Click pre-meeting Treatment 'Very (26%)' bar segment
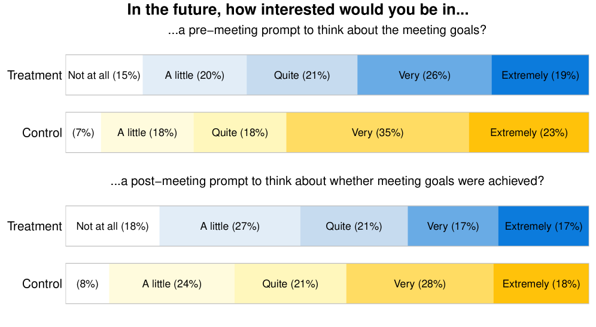The height and width of the screenshot is (327, 596). click(424, 75)
